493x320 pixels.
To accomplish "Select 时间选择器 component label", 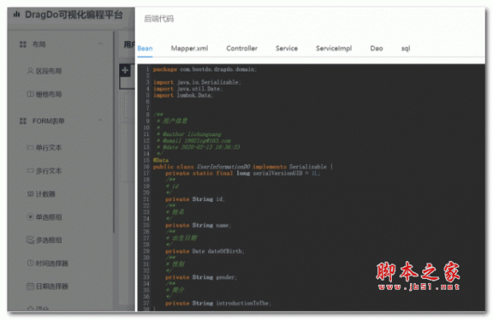I will point(52,263).
